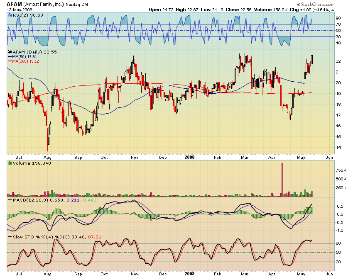Click the "Chg +1.00 (+4.64%)" change value

(310, 10)
